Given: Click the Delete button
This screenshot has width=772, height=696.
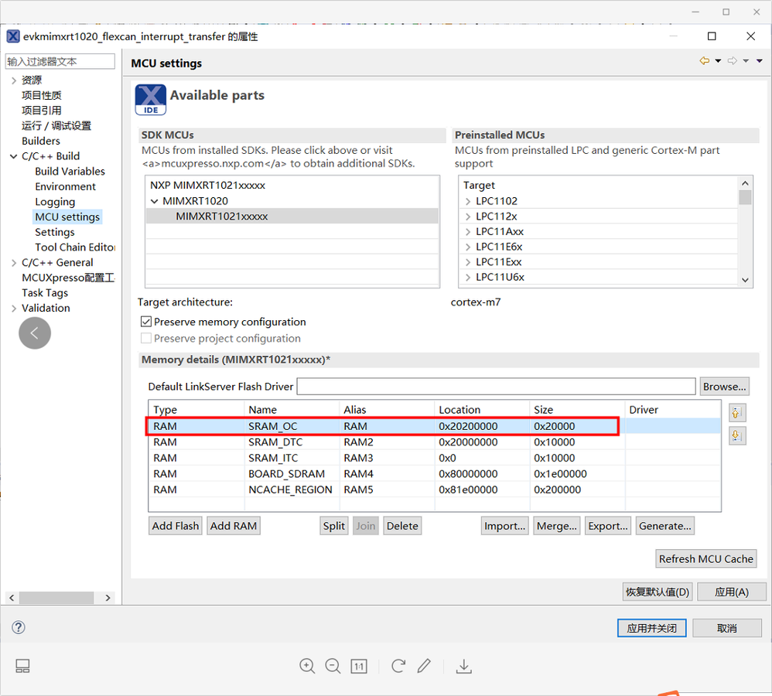Looking at the screenshot, I should tap(402, 526).
